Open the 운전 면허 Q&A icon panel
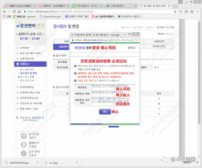Viewport: 202px width, 168px height. 30,153
